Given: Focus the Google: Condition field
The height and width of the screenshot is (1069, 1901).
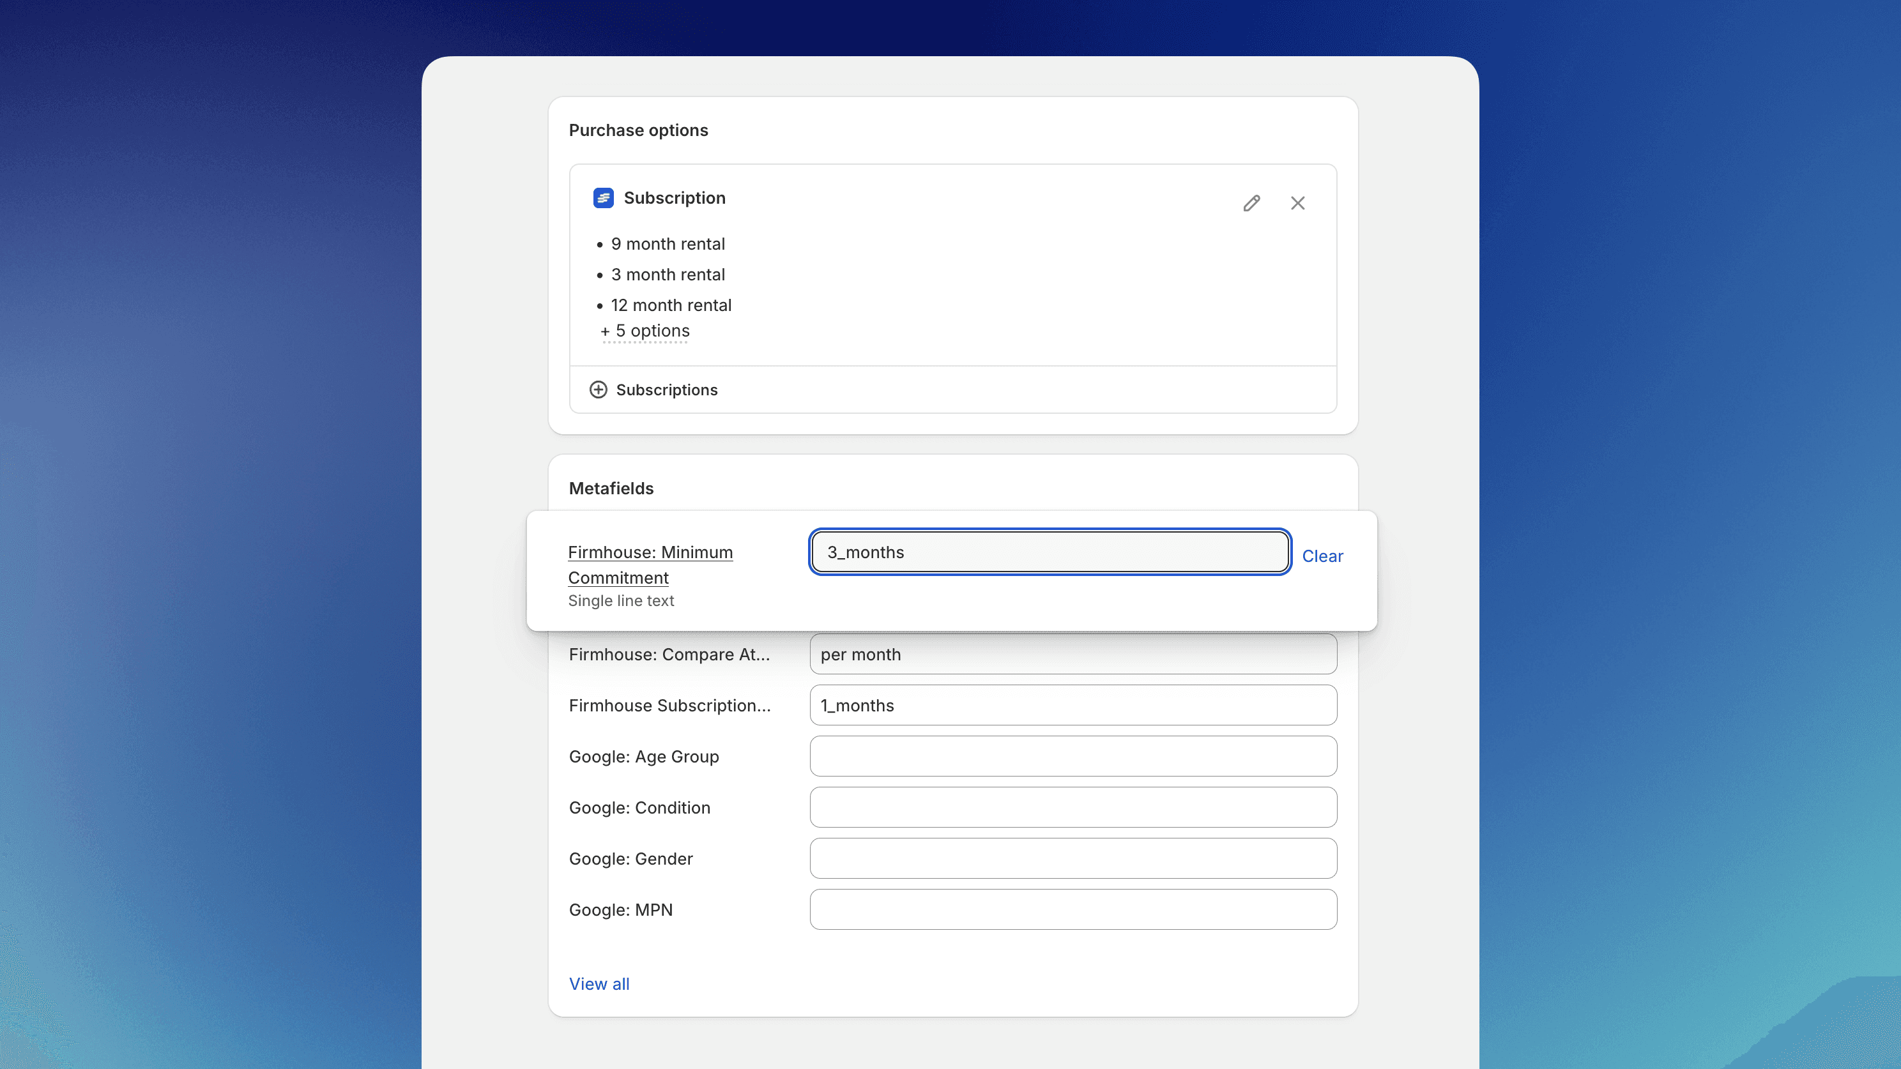Looking at the screenshot, I should pos(1073,807).
